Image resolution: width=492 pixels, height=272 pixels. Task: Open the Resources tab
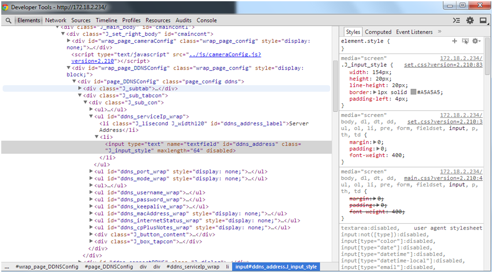coord(158,20)
